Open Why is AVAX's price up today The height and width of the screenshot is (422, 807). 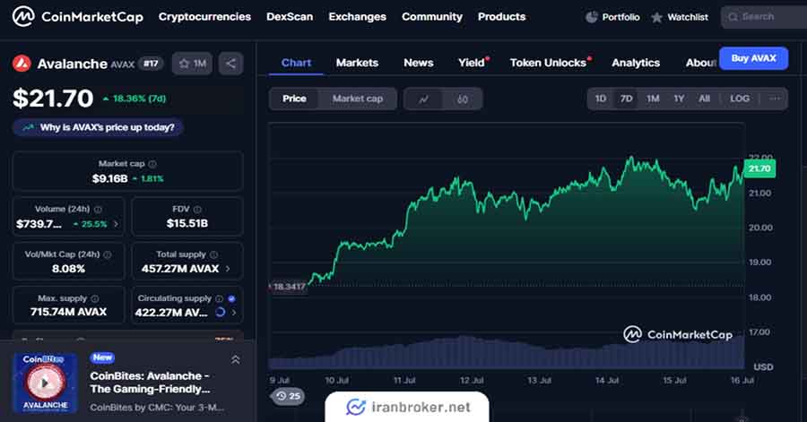pyautogui.click(x=99, y=127)
